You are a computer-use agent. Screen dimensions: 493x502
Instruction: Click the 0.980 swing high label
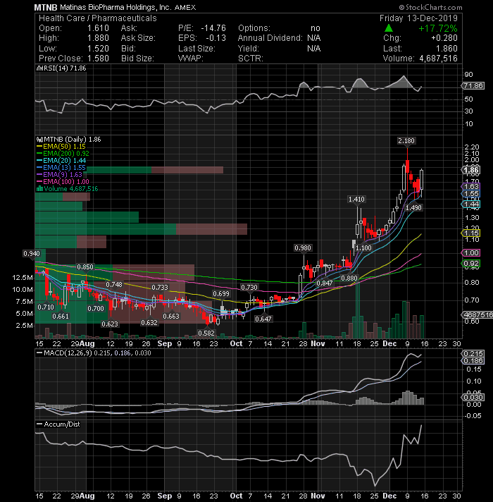pos(303,248)
